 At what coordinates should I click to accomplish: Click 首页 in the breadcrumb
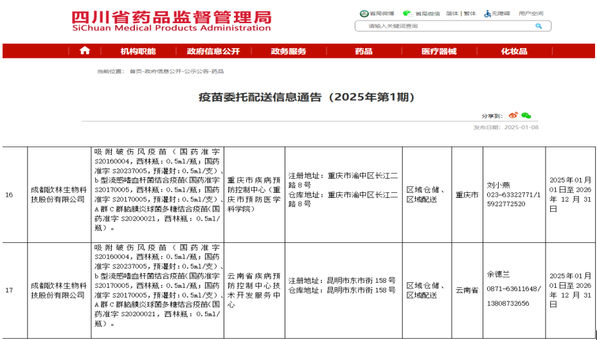135,71
